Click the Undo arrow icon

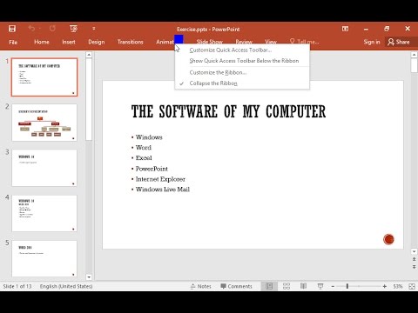pyautogui.click(x=32, y=29)
